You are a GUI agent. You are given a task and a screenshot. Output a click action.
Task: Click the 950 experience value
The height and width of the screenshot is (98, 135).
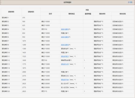click(24, 37)
